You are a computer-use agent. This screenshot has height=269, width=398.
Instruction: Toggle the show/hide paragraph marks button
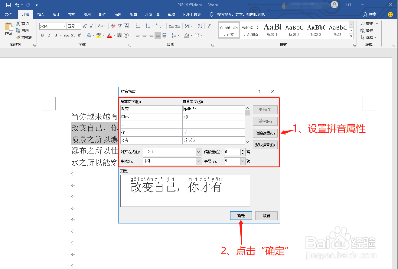pos(209,26)
